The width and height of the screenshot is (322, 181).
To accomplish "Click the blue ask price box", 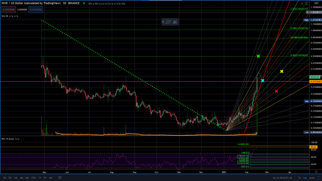I will [x=36, y=10].
